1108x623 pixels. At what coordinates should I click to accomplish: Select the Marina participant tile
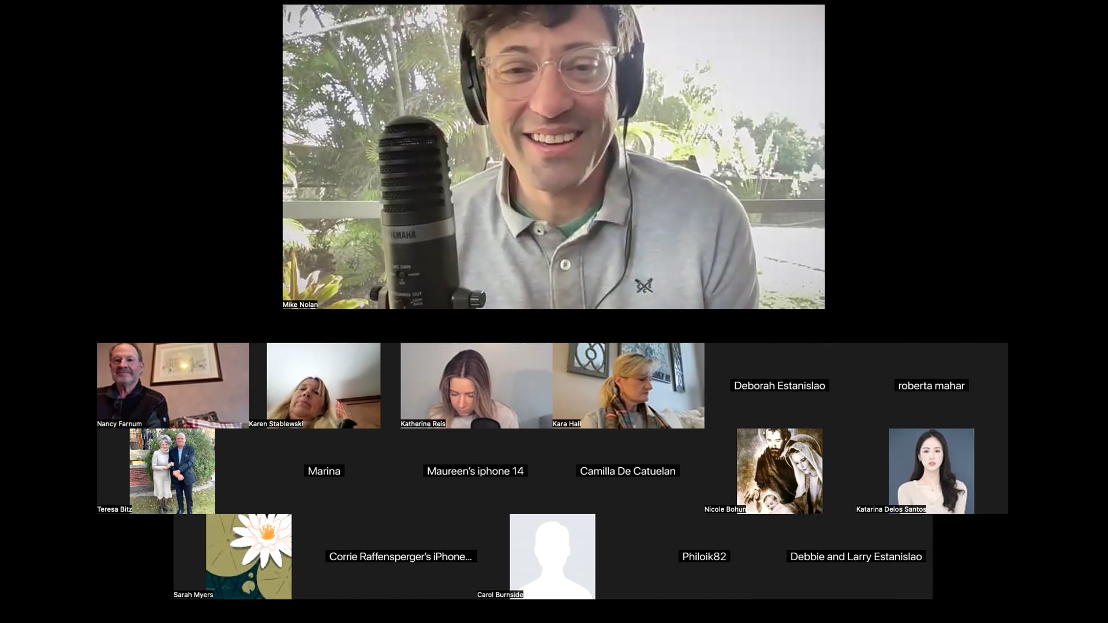point(324,471)
